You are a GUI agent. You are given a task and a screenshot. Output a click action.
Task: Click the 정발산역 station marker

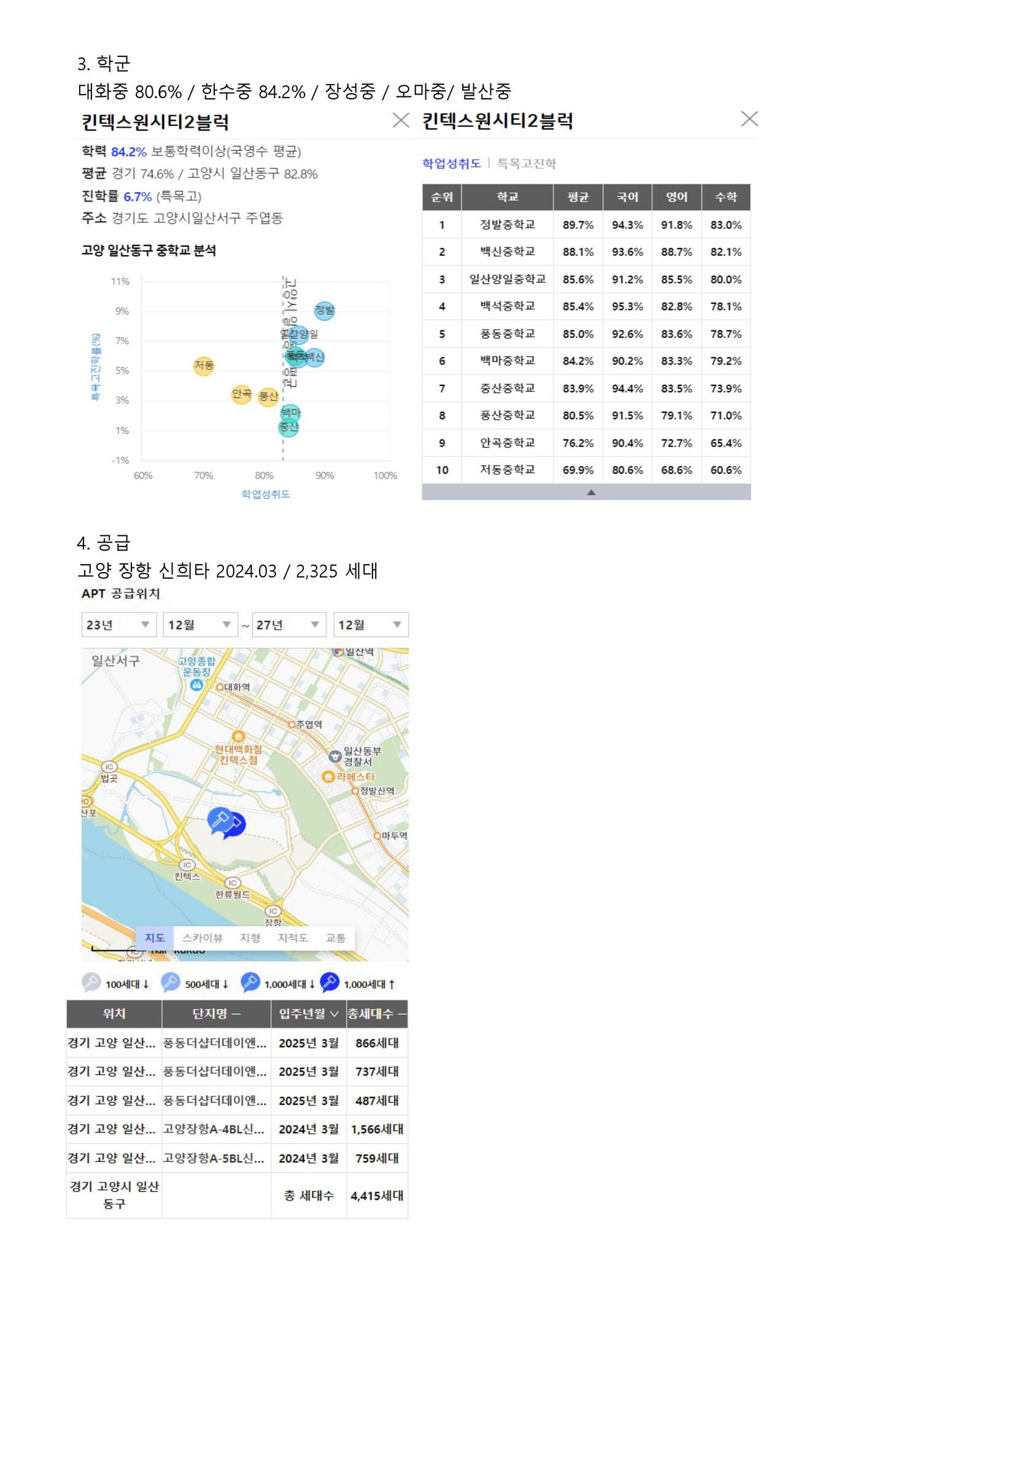(x=355, y=791)
